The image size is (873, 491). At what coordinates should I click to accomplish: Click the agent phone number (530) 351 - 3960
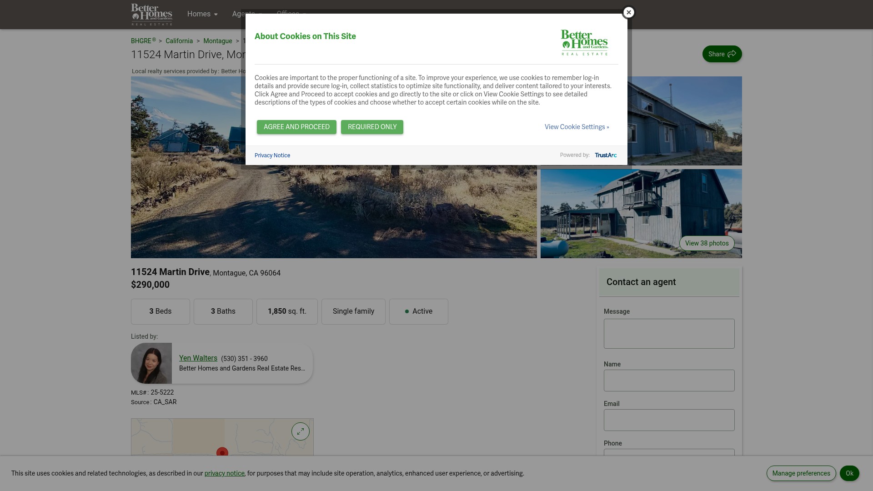244,359
